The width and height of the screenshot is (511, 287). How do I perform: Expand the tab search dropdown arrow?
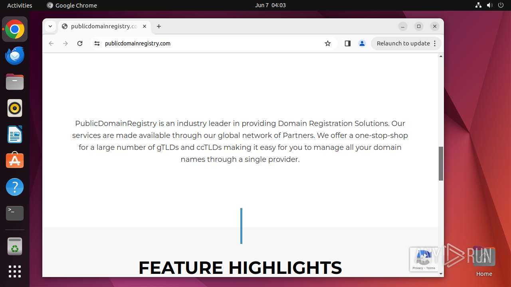point(50,26)
